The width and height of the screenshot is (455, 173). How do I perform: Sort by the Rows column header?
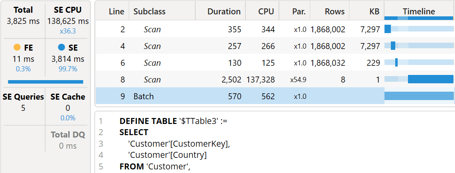(335, 12)
